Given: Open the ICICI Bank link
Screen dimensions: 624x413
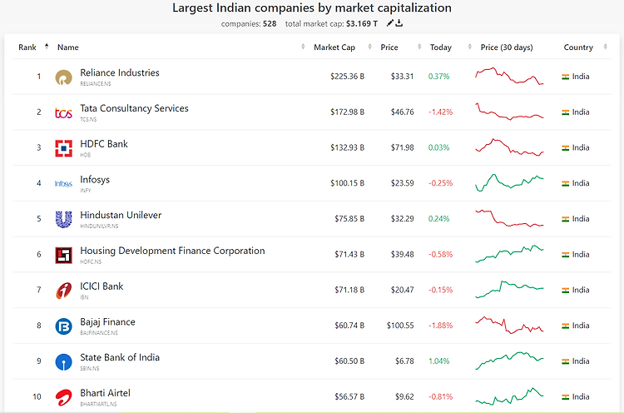Looking at the screenshot, I should coord(102,286).
